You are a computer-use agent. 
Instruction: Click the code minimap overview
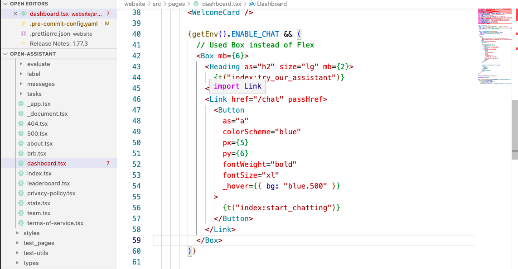tap(495, 46)
